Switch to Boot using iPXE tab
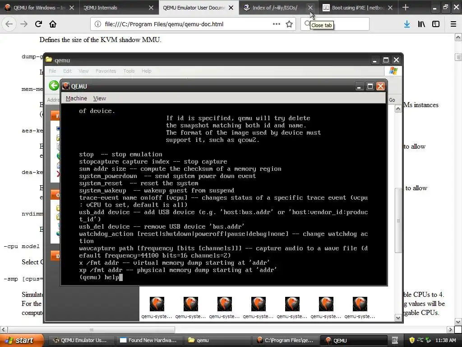Image resolution: width=462 pixels, height=347 pixels. 358,8
